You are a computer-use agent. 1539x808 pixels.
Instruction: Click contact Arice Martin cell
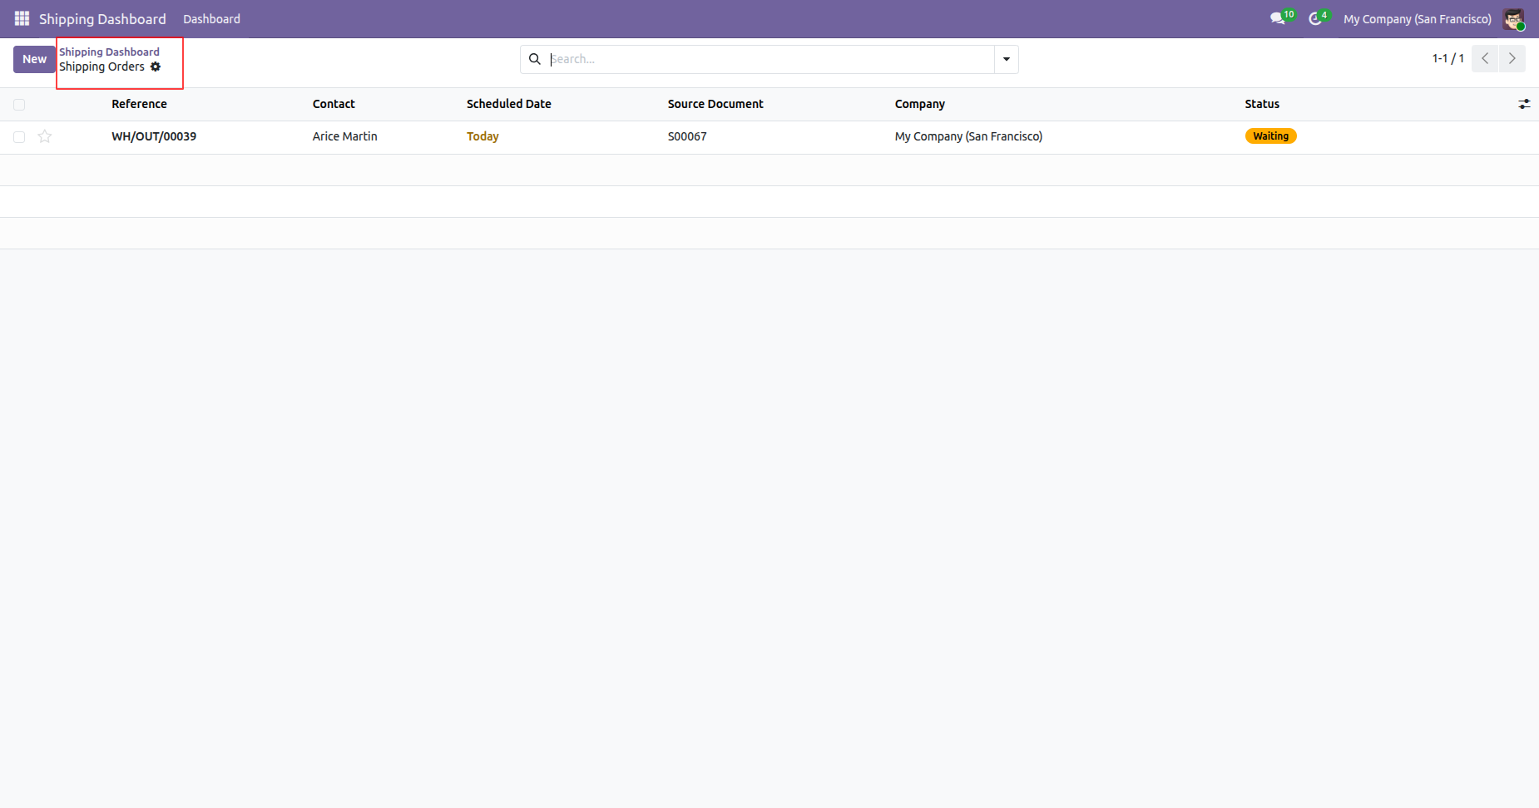click(x=344, y=136)
